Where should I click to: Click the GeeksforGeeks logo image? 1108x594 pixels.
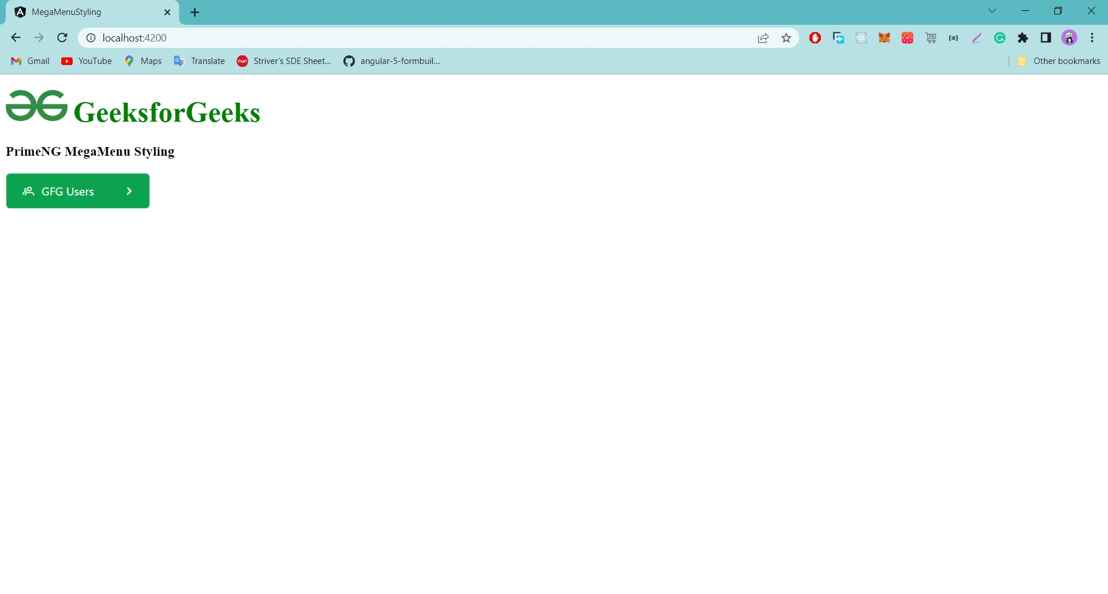tap(36, 106)
